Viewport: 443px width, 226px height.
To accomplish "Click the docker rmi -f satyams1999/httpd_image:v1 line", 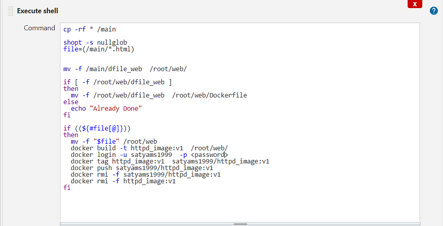I will (145, 175).
